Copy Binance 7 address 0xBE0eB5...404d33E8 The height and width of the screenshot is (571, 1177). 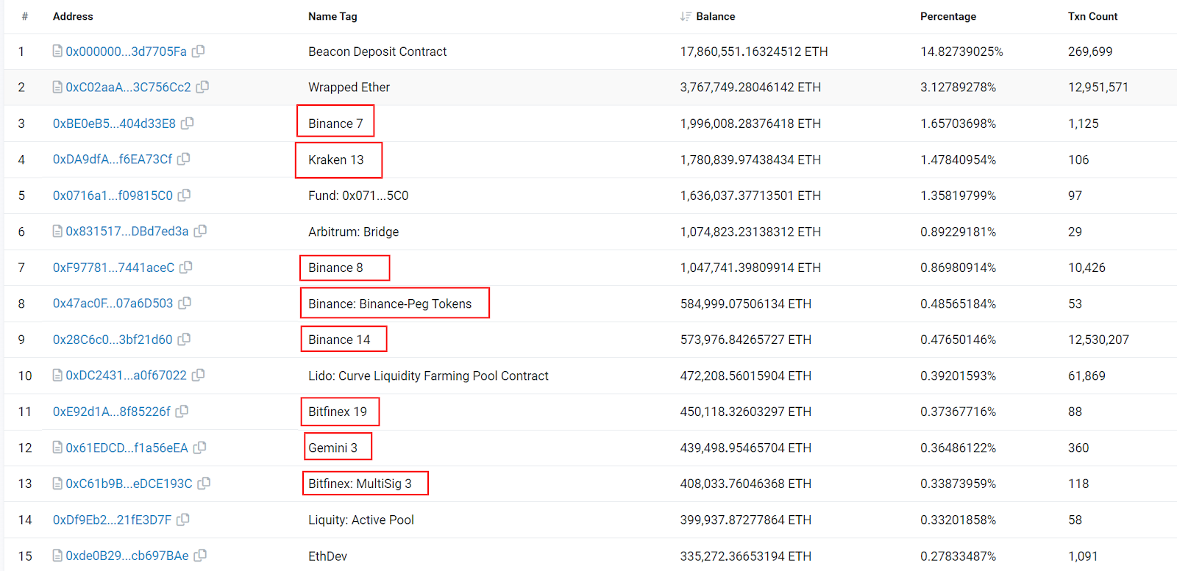(x=188, y=123)
